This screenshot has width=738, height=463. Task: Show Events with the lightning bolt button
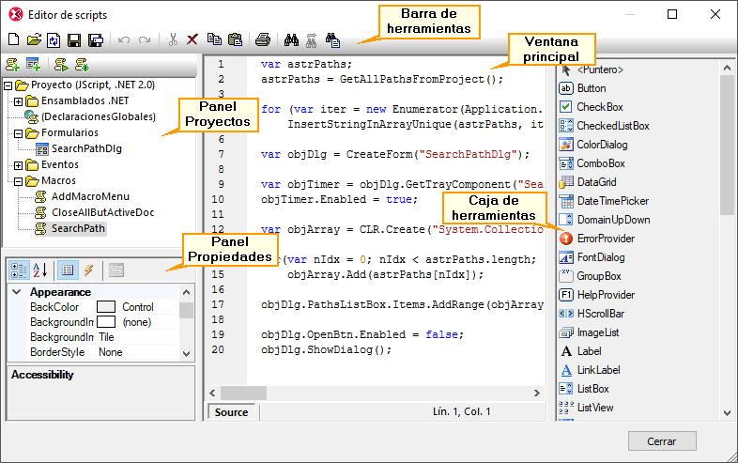88,270
